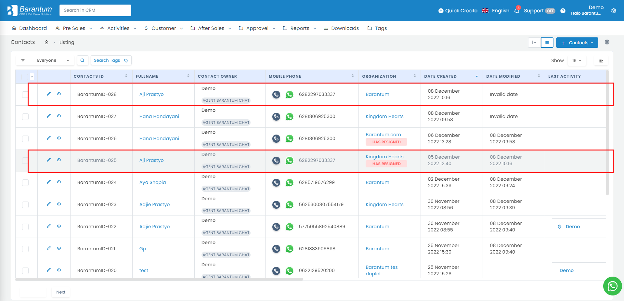
Task: Click the Search in CRM field
Action: pos(95,10)
